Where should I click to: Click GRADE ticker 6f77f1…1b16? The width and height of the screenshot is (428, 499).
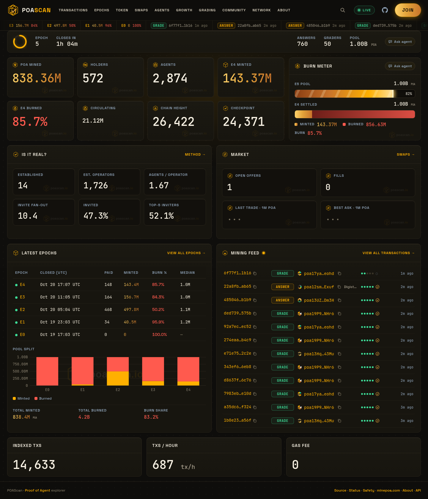point(179,26)
